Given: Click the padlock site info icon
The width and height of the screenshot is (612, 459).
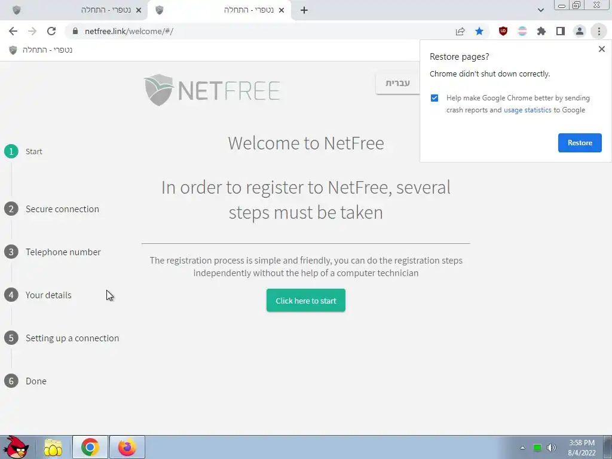Looking at the screenshot, I should (75, 31).
